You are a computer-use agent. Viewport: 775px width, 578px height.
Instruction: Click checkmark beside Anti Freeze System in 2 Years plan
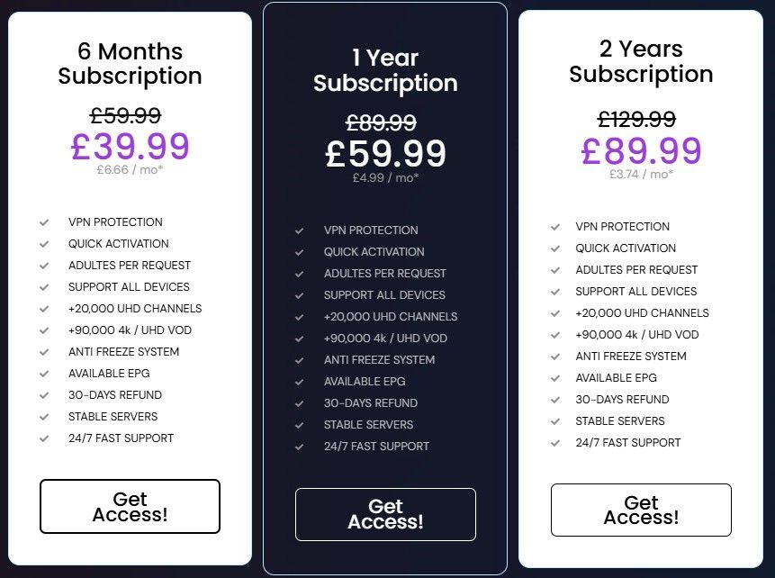tap(555, 357)
